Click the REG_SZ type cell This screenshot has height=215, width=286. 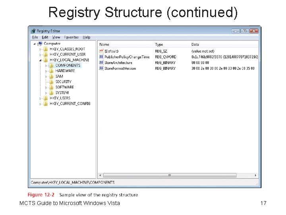161,51
